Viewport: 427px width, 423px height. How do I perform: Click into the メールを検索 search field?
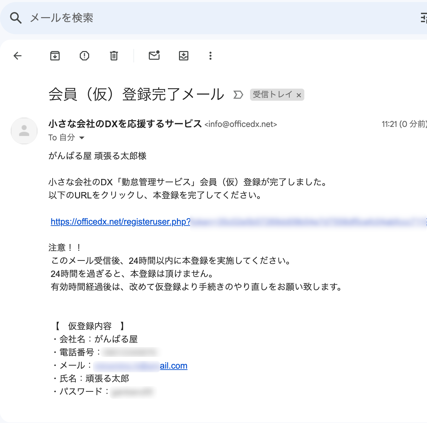pyautogui.click(x=201, y=18)
